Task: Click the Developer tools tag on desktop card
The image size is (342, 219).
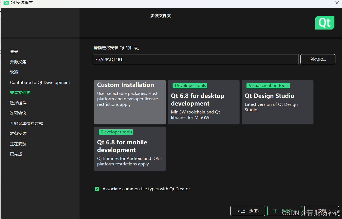Action: click(190, 86)
